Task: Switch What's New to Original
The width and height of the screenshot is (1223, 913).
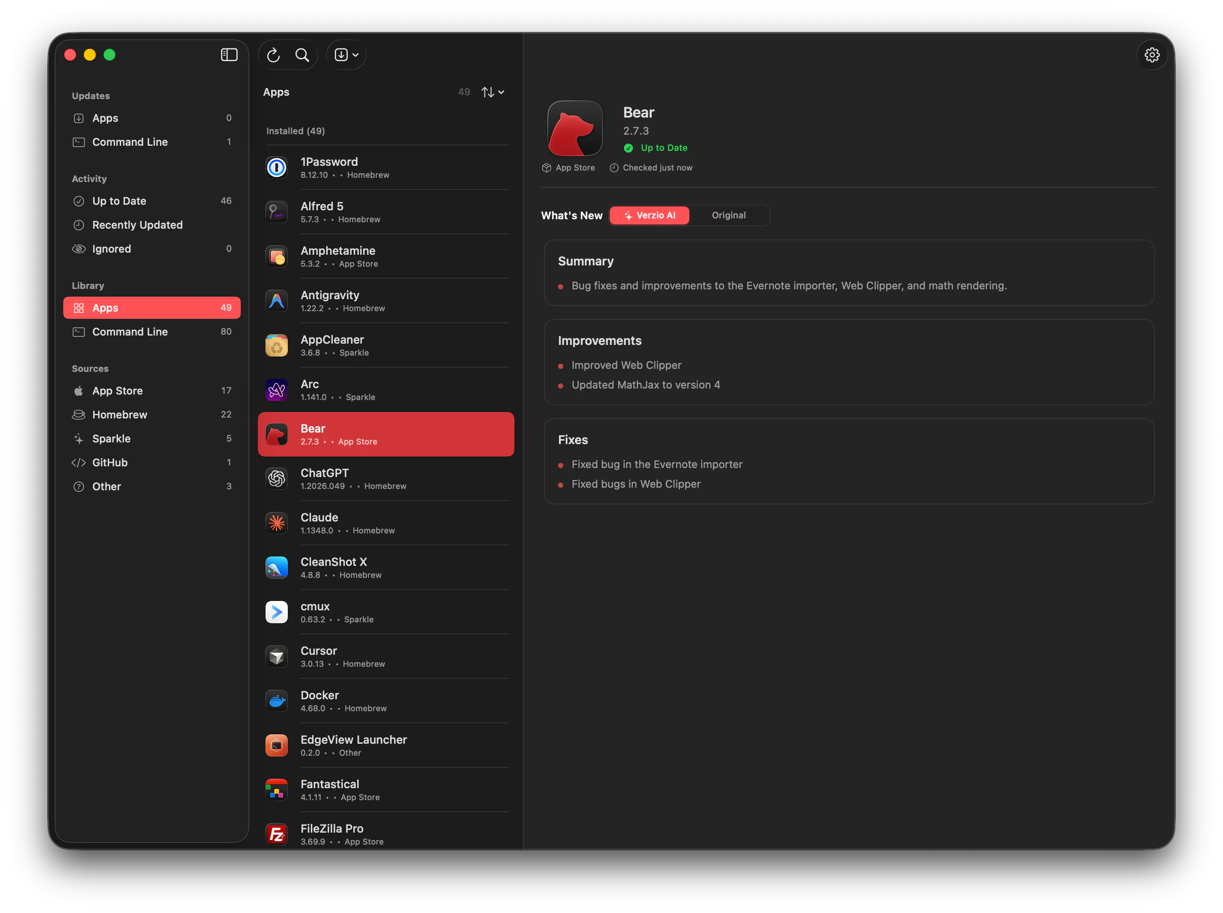Action: point(729,215)
